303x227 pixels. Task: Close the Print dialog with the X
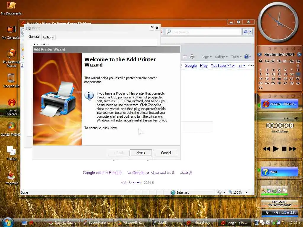tap(157, 28)
